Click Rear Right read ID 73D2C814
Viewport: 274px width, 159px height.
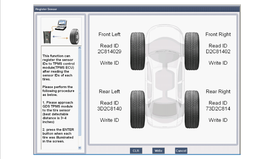pyautogui.click(x=218, y=109)
